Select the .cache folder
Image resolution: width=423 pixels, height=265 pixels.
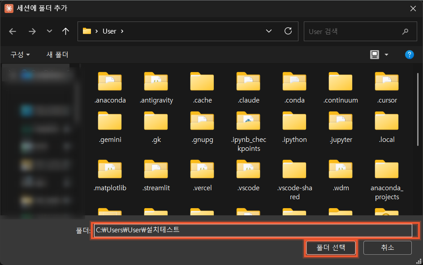(x=203, y=88)
